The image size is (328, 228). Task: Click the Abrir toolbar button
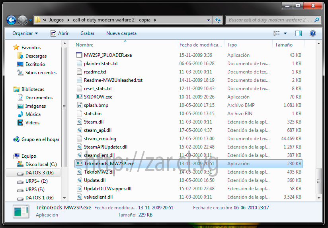[60, 33]
